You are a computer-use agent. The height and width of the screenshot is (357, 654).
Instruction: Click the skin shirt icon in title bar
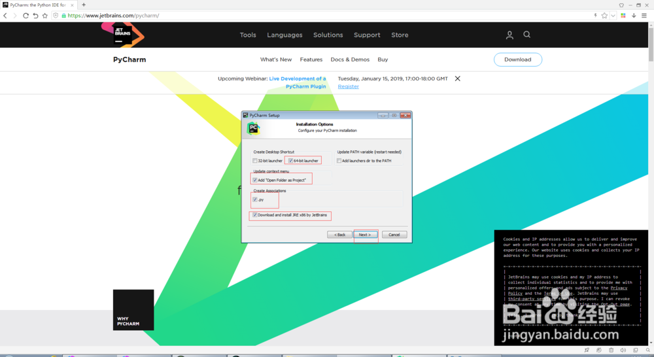(621, 5)
